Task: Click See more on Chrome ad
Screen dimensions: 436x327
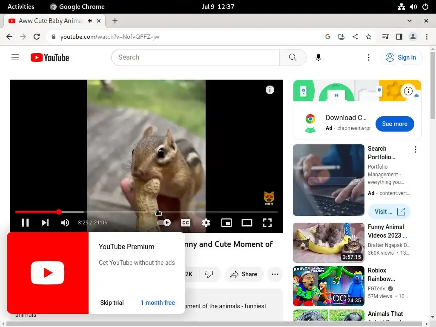Action: click(395, 124)
